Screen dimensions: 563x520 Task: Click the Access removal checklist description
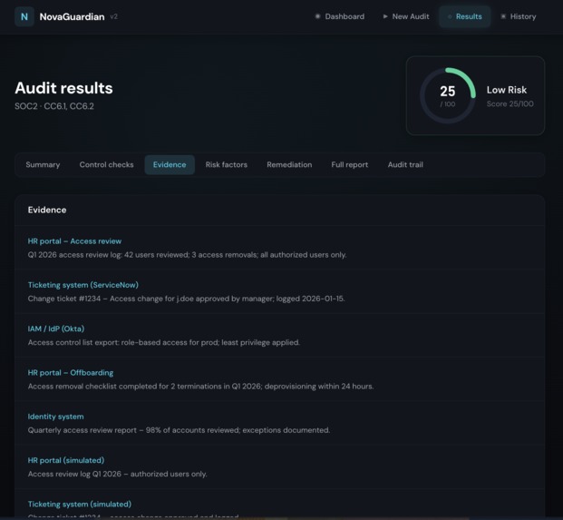click(x=200, y=387)
